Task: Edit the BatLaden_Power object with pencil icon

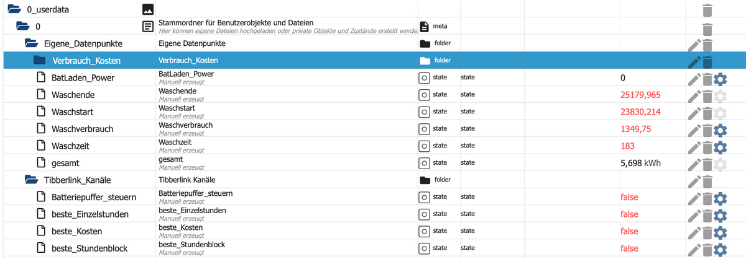Action: 694,79
